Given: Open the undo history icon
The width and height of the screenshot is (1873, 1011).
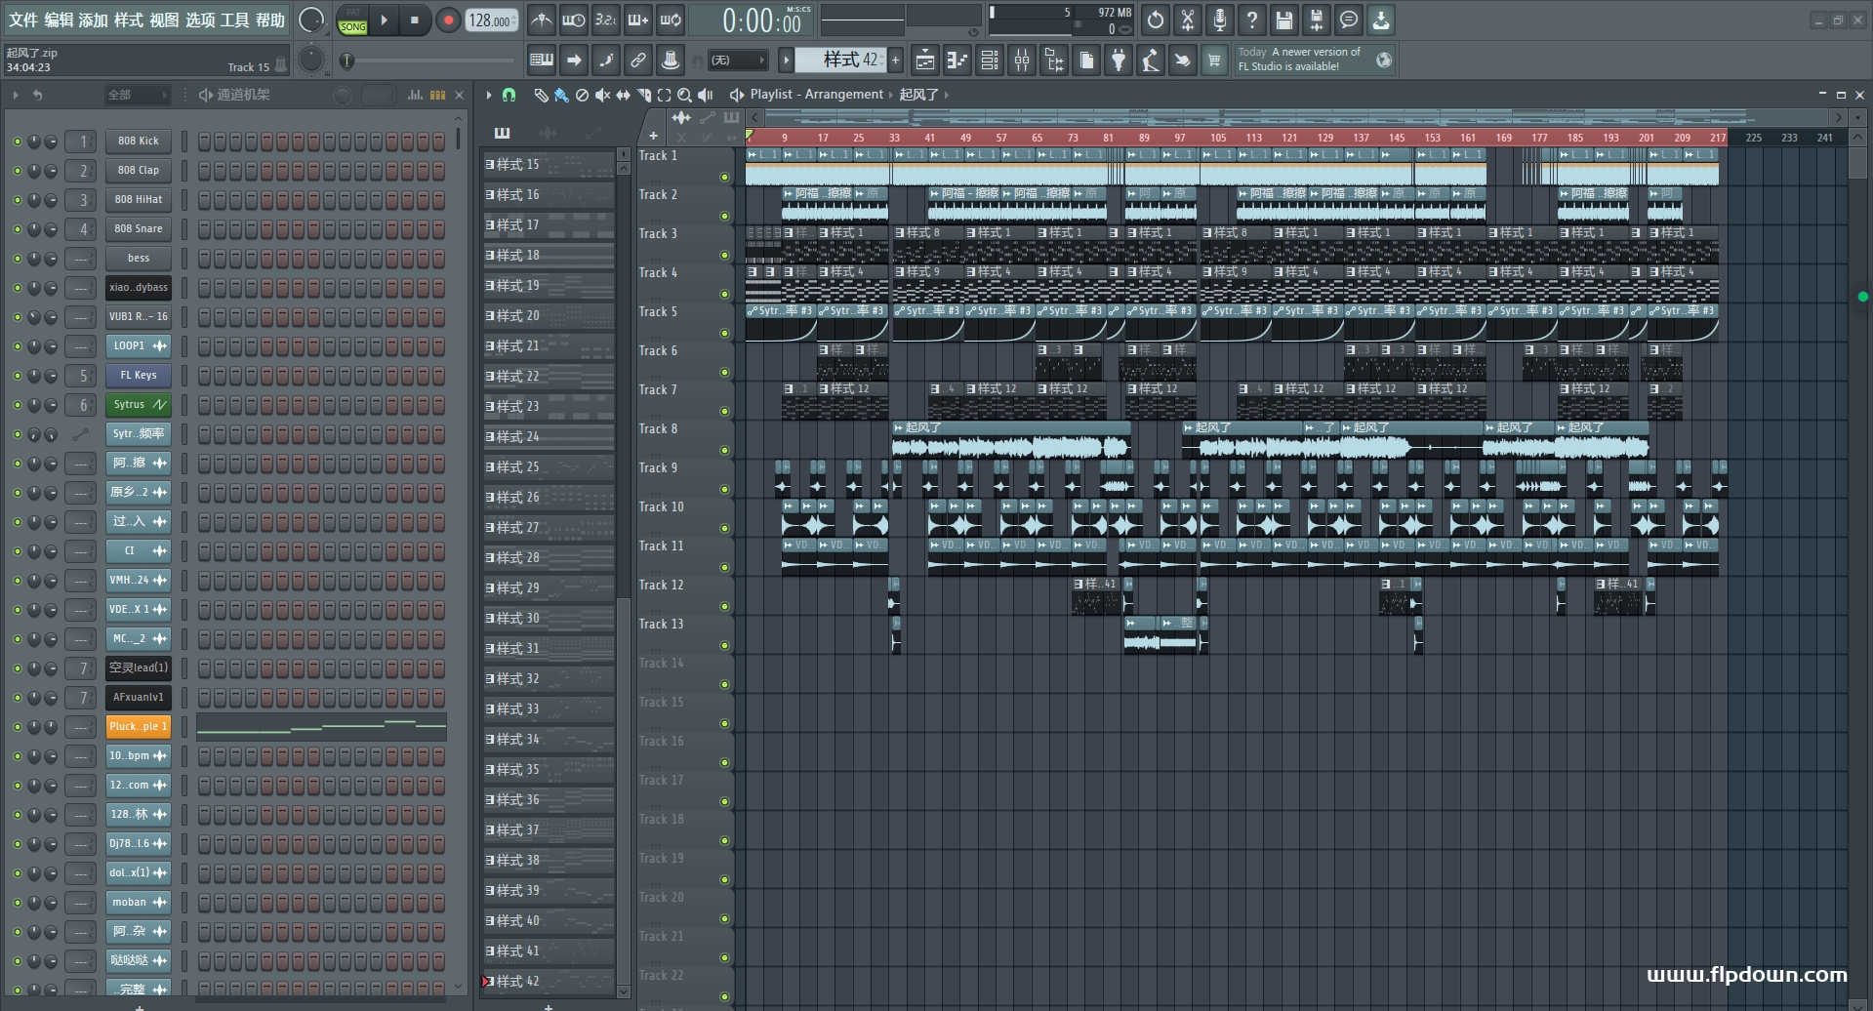Looking at the screenshot, I should pos(1156,20).
